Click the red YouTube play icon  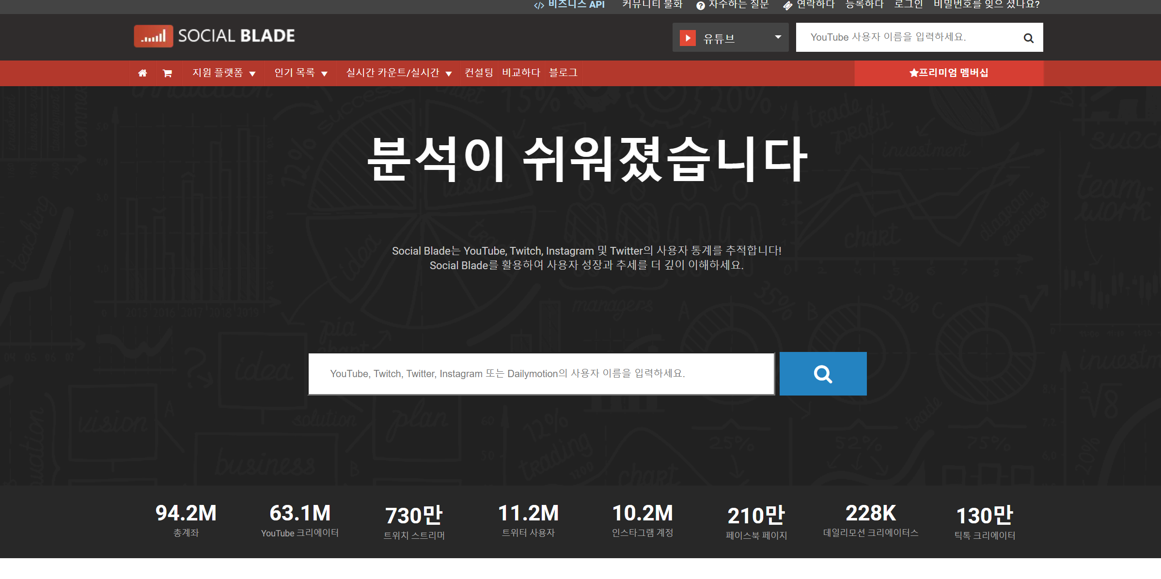point(688,38)
